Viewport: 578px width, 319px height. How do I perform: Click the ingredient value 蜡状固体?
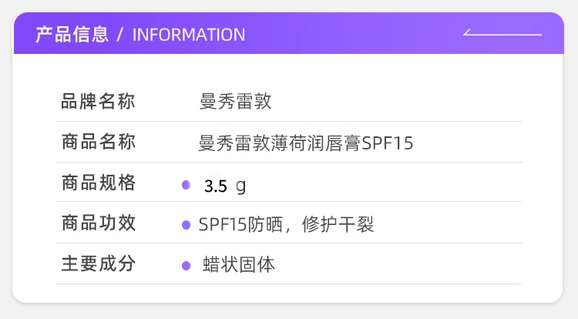pyautogui.click(x=239, y=265)
